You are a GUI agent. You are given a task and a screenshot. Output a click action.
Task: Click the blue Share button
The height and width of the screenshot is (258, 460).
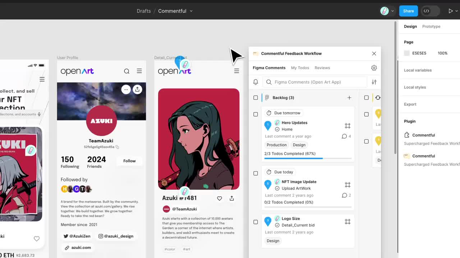point(408,11)
